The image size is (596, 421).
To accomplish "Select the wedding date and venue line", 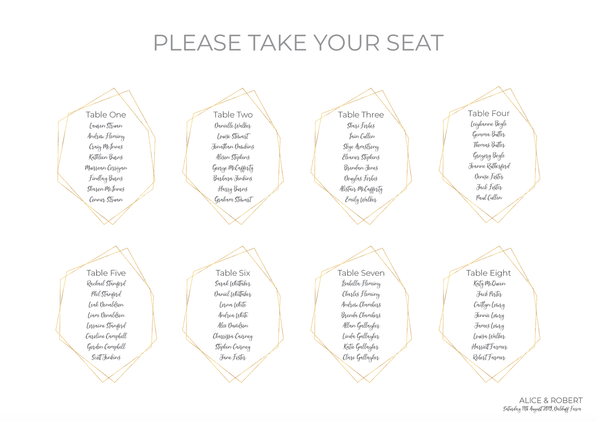I will coord(542,409).
